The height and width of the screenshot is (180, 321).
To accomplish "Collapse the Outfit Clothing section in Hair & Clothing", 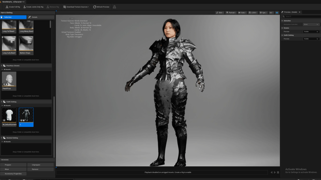I will [2, 102].
